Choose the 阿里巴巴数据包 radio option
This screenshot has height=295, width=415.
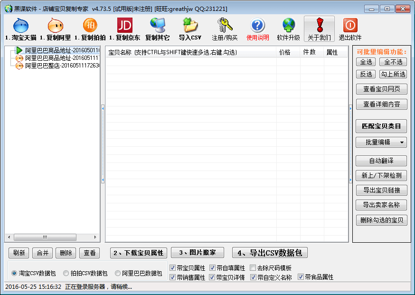tap(118, 274)
